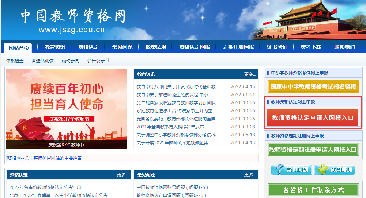Click the 教师资格认定网上申报 heading
Screen dimensions: 366x198
tap(293, 102)
